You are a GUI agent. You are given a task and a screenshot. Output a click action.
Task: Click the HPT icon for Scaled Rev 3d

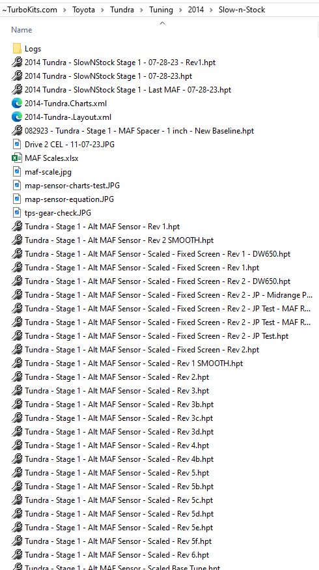click(17, 432)
